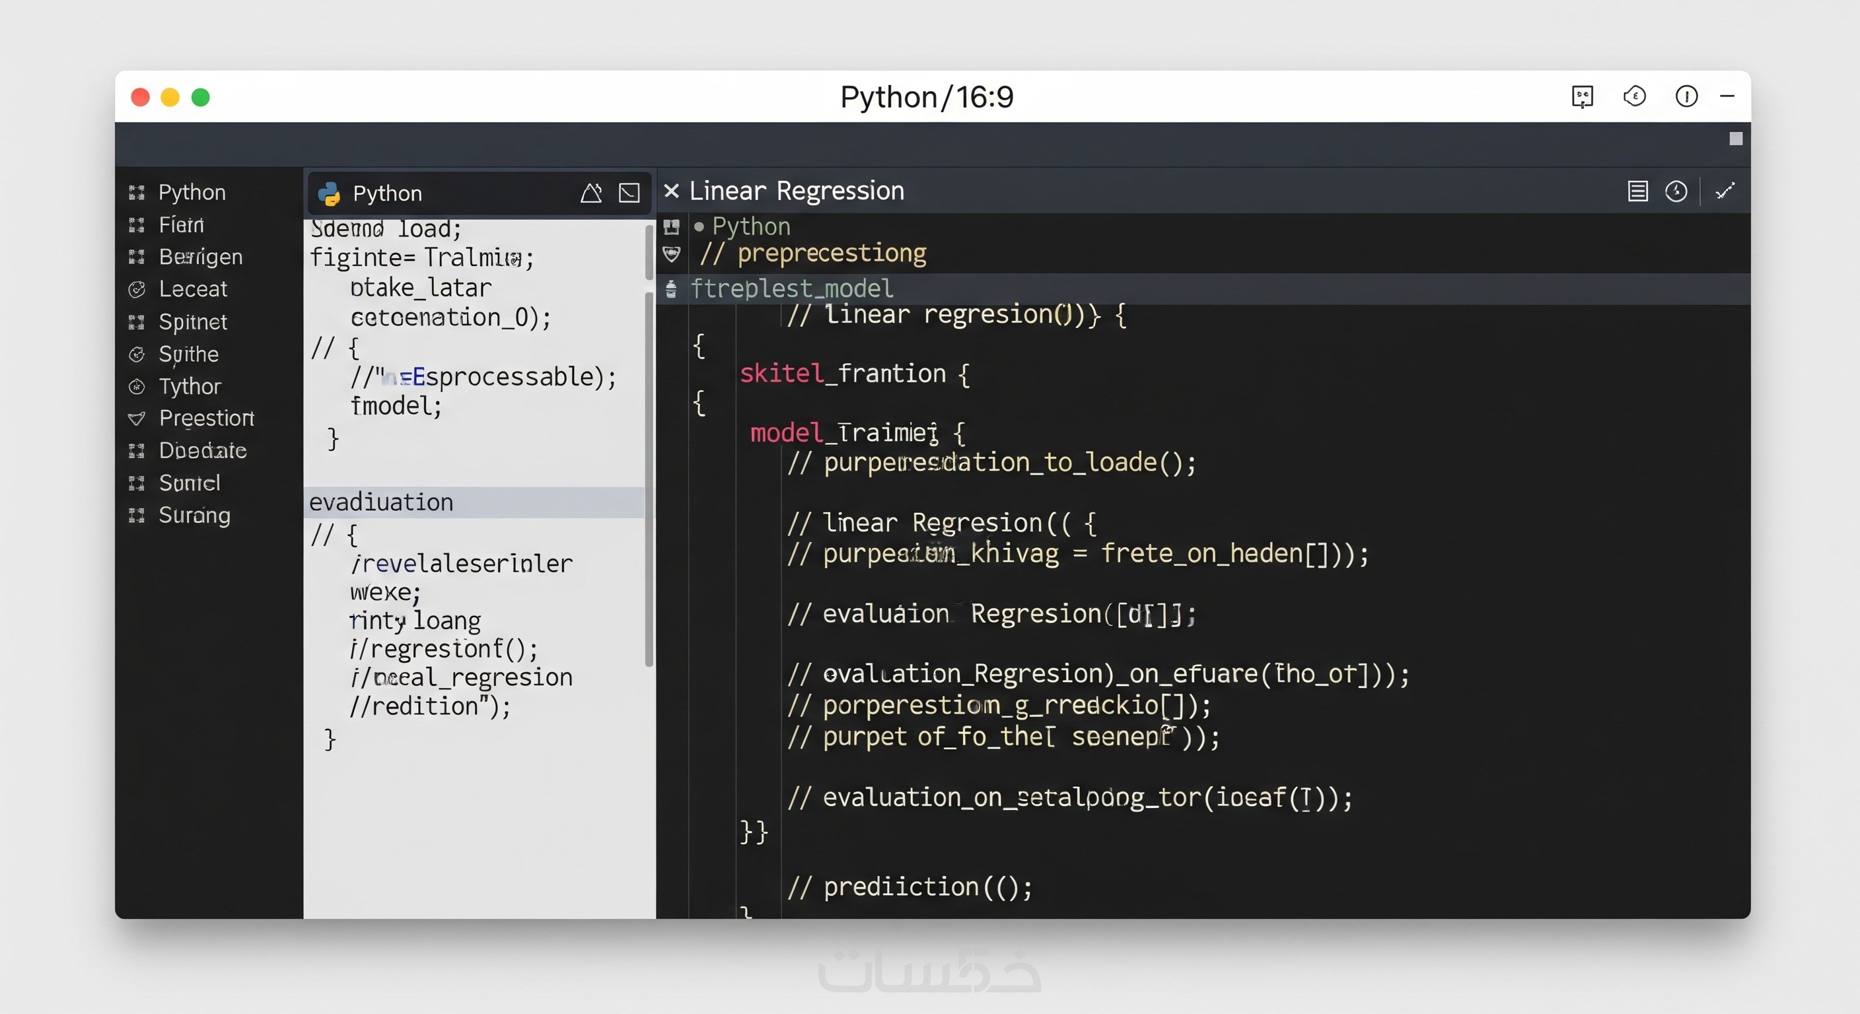Click the split panel icon beside the bell
The image size is (1860, 1014).
point(629,193)
